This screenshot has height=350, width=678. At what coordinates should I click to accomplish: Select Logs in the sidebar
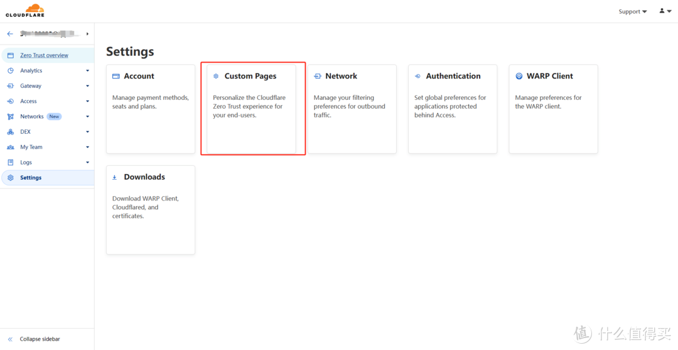click(x=26, y=162)
